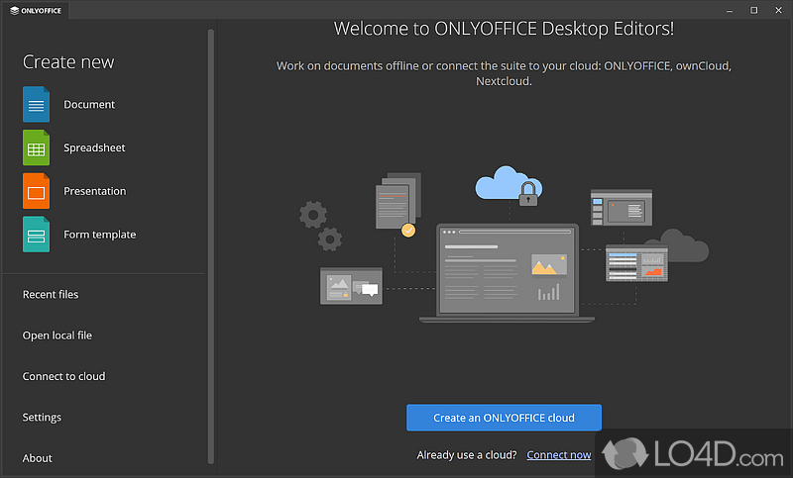
Task: Close the ONLYOFFICE window
Action: 778,10
